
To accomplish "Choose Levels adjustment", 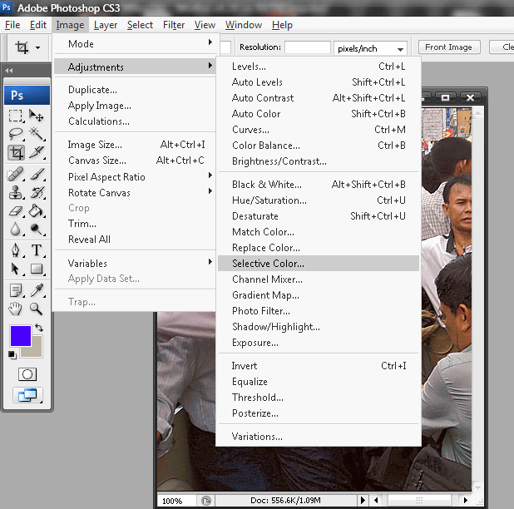I will 319,67.
